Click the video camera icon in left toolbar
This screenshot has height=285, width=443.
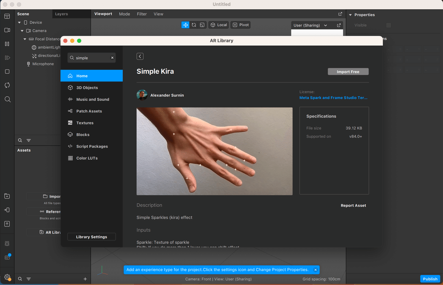7,30
